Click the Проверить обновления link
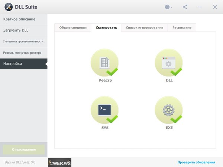Image resolution: width=223 pixels, height=167 pixels. click(196, 162)
